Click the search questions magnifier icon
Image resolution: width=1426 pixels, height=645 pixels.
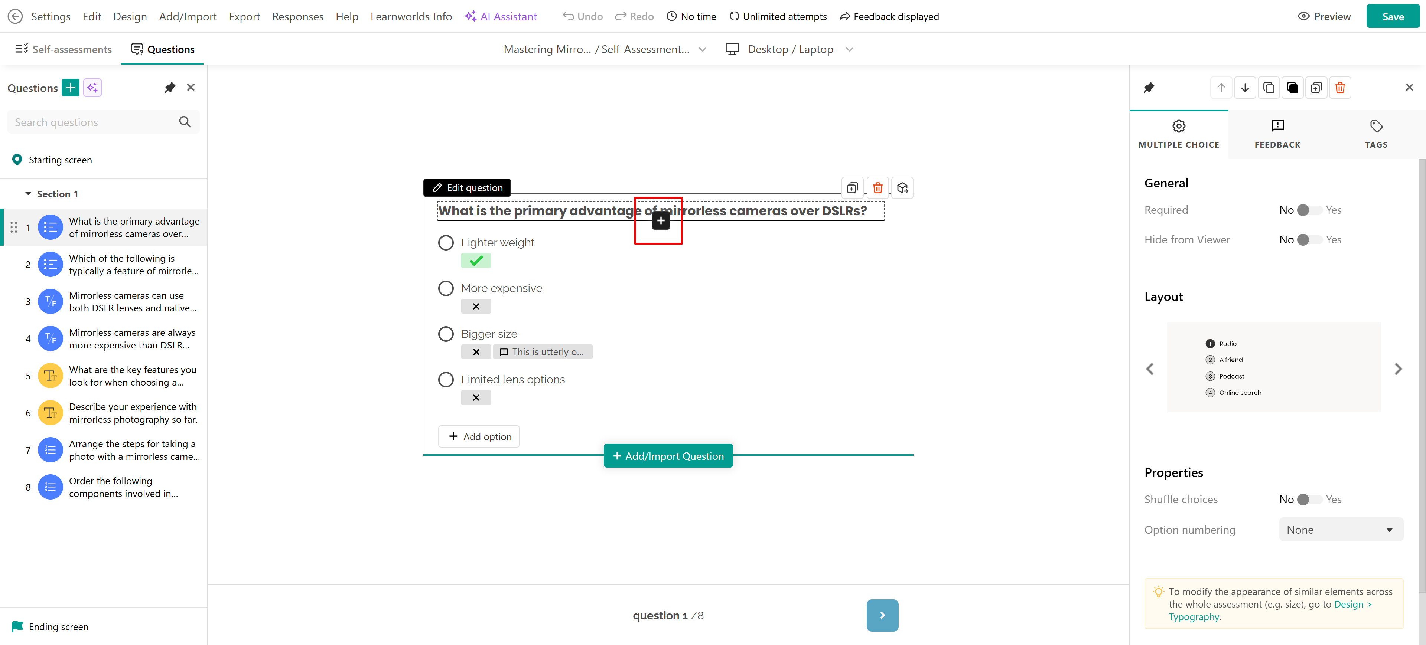185,122
